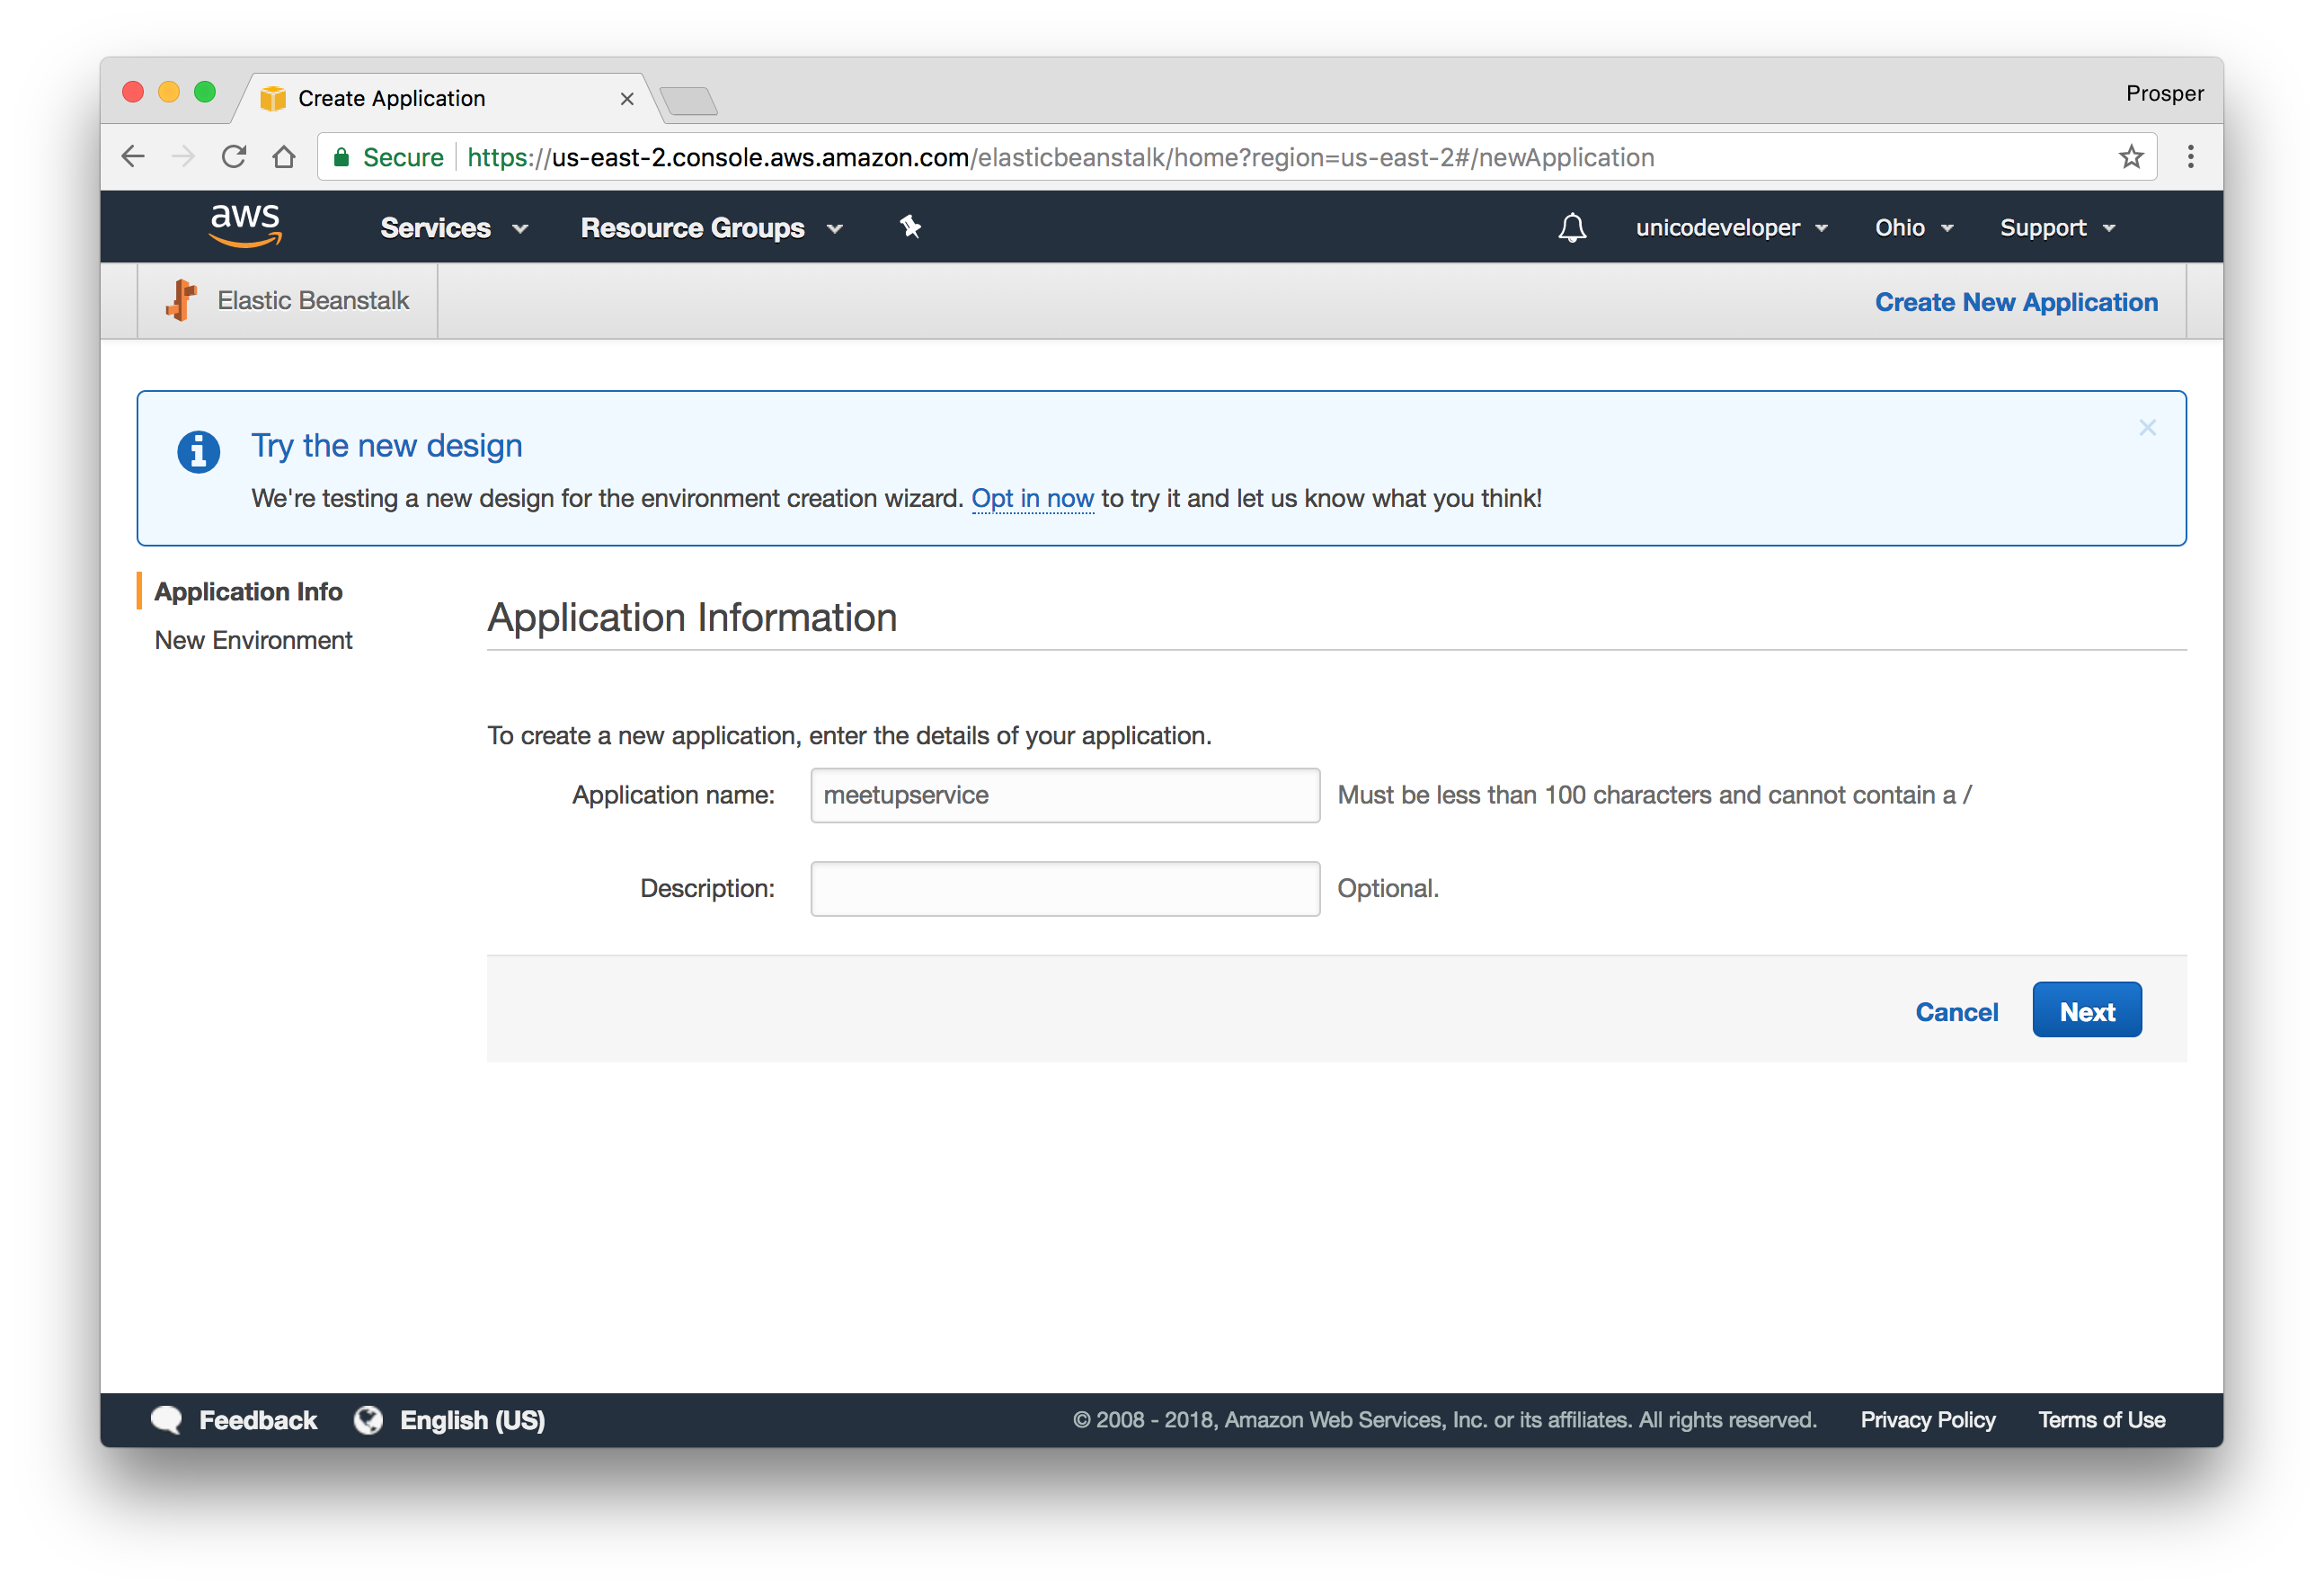
Task: Open the notifications bell icon
Action: coord(1572,228)
